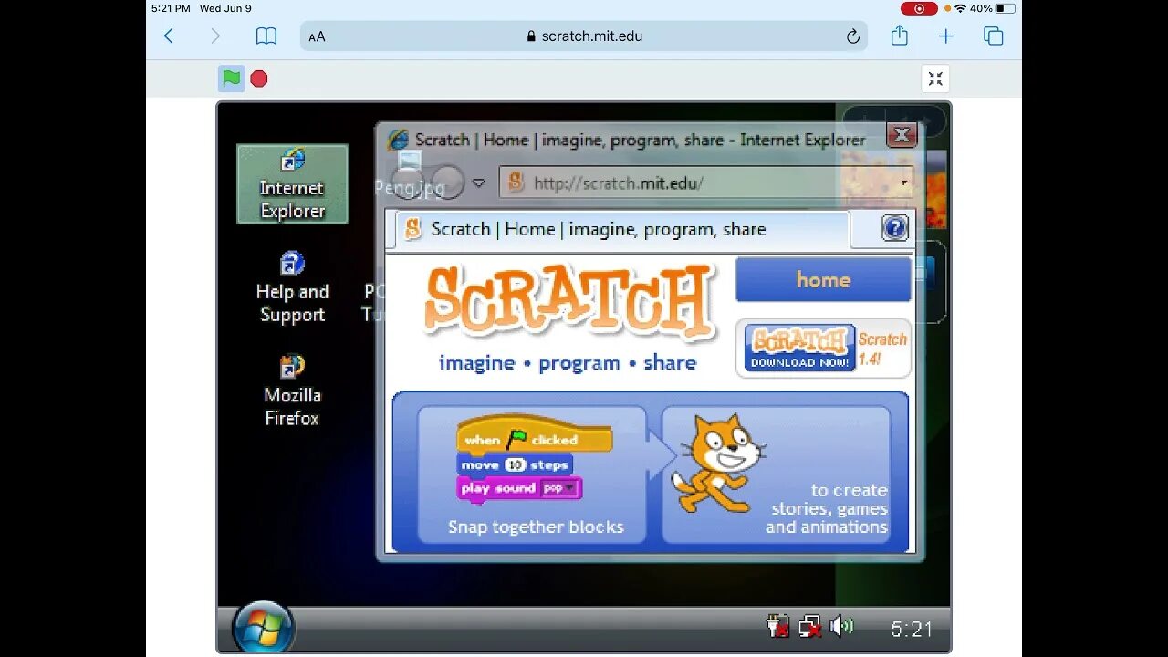This screenshot has height=657, width=1168.
Task: Tap the scratch.mit.edu Safari address bar
Action: coord(584,36)
